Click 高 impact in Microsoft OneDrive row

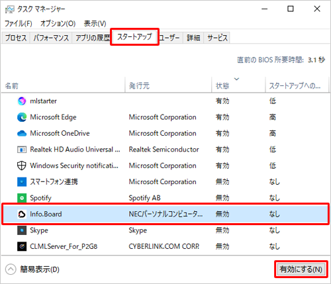[x=273, y=133]
